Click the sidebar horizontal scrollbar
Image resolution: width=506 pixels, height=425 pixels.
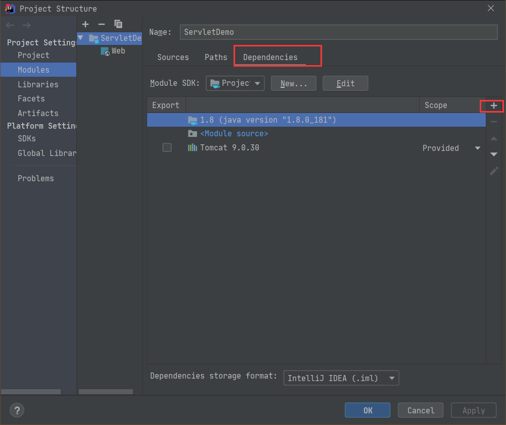point(31,392)
